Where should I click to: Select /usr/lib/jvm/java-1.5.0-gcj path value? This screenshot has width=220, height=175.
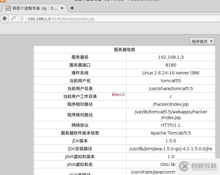click(171, 149)
